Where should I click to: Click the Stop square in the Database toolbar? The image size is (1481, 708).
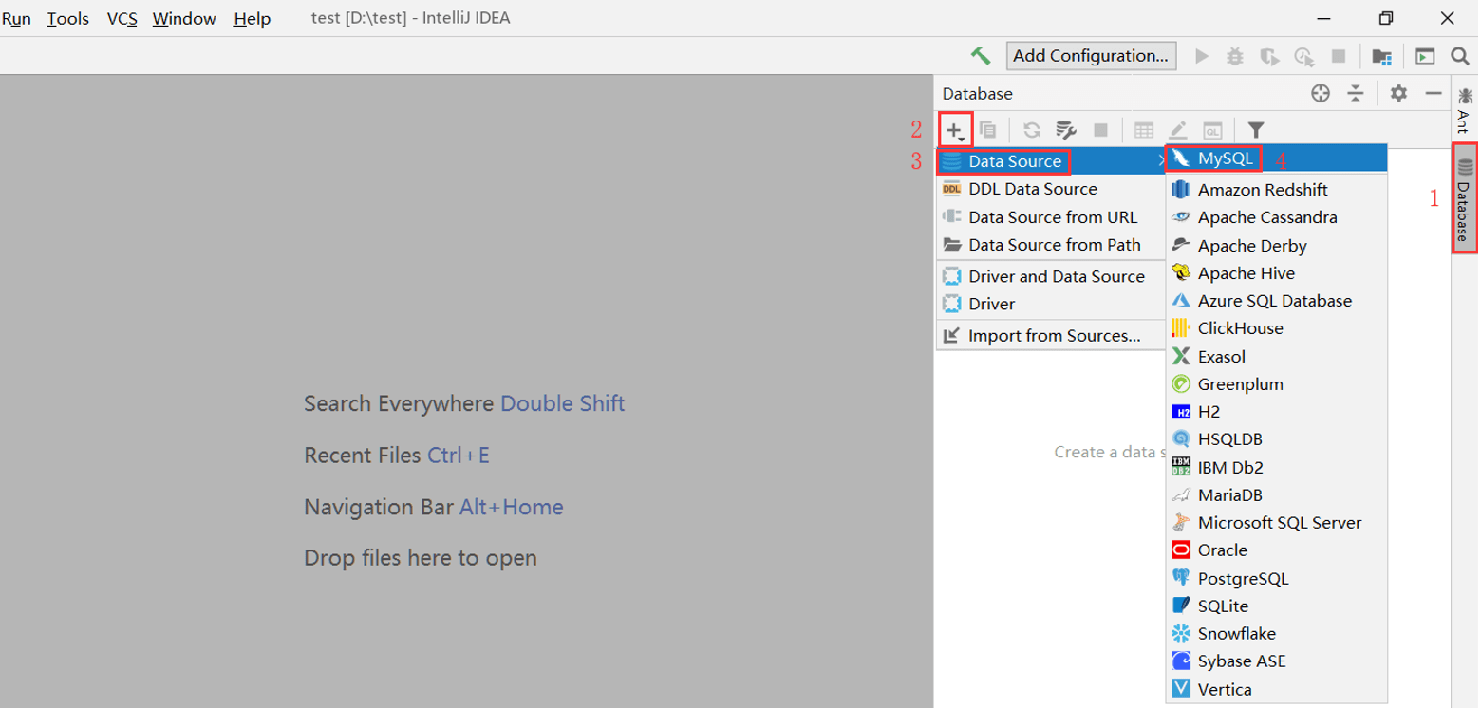click(1101, 129)
